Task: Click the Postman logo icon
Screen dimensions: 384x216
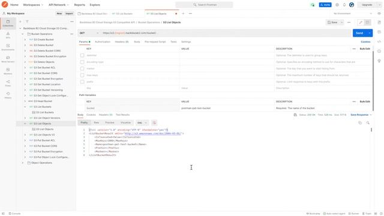Action: (5, 5)
